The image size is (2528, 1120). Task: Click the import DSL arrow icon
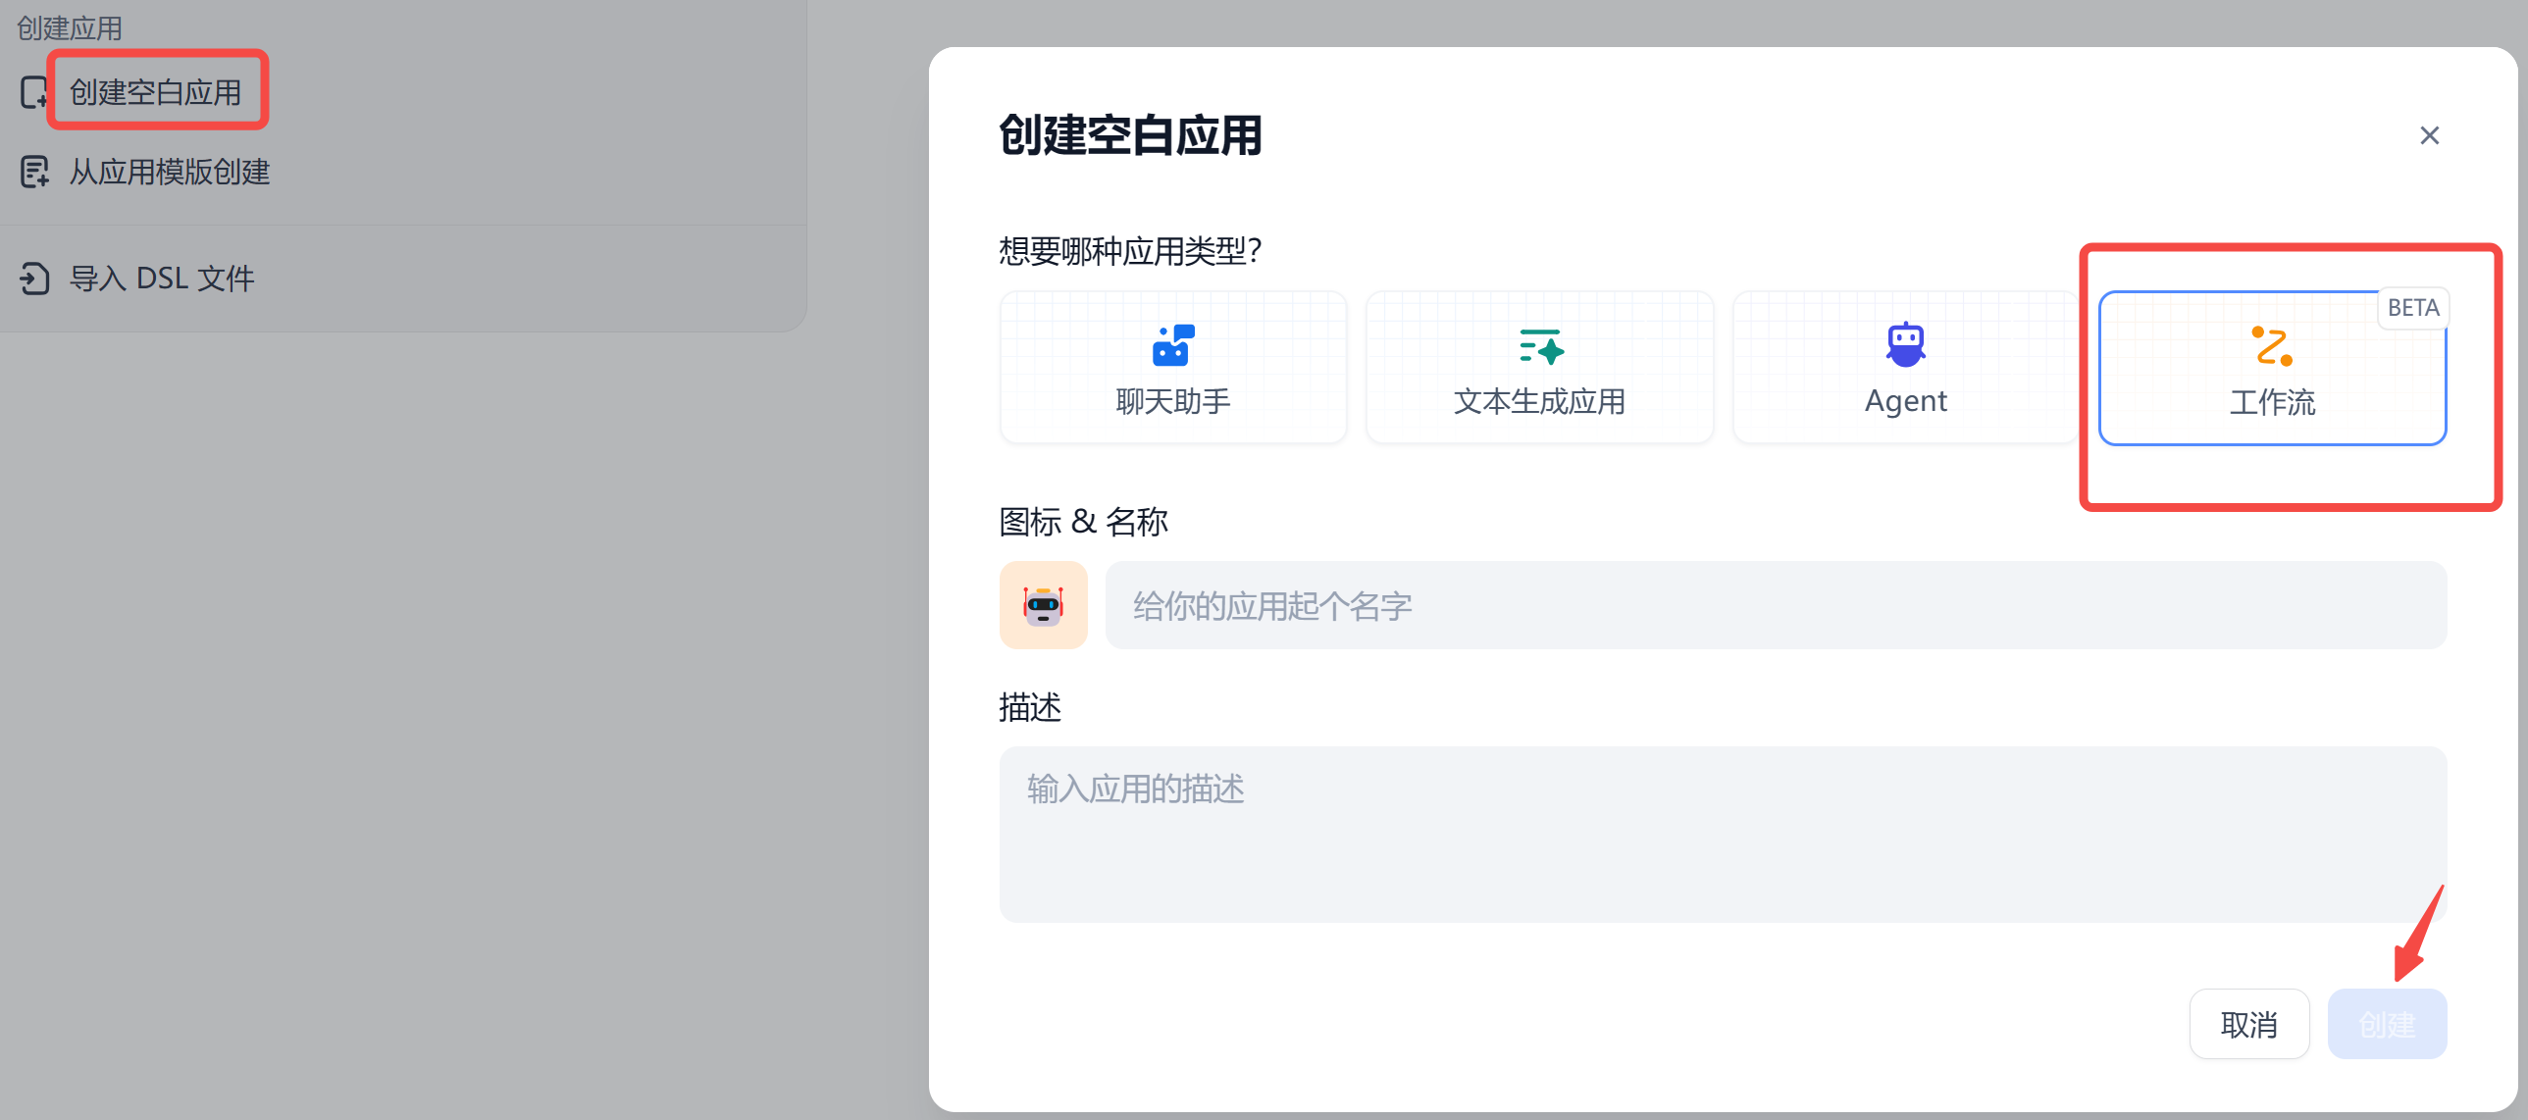(34, 279)
